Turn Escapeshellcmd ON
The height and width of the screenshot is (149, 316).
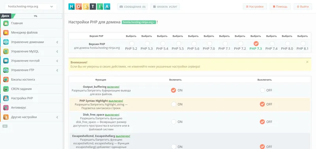(x=173, y=147)
